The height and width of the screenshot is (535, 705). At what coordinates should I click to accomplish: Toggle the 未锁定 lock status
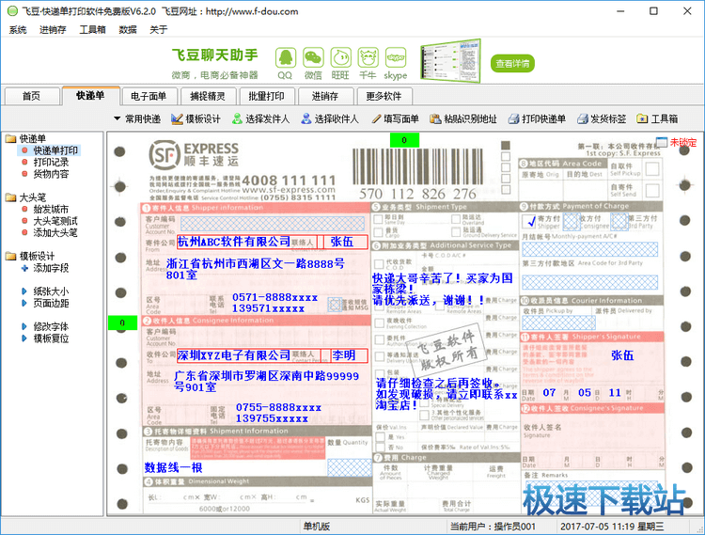683,143
